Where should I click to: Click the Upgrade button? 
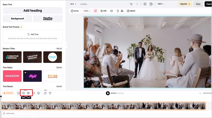[185, 4]
